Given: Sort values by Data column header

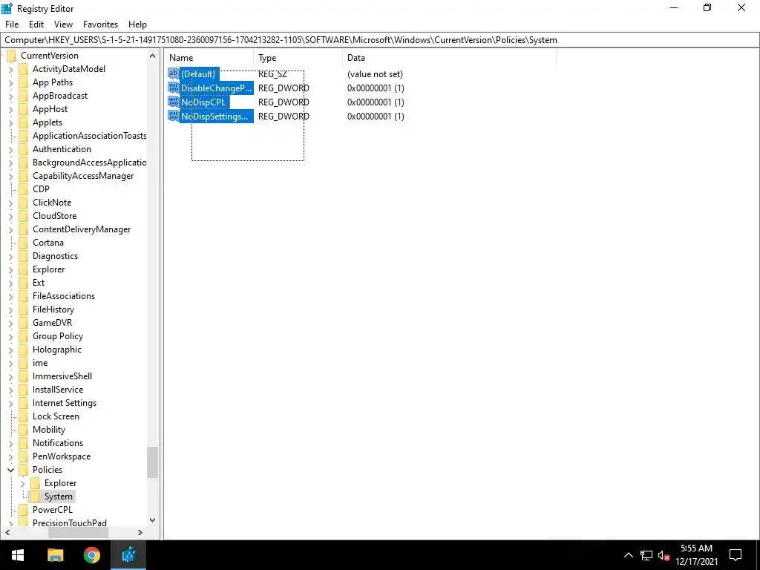Looking at the screenshot, I should (449, 58).
